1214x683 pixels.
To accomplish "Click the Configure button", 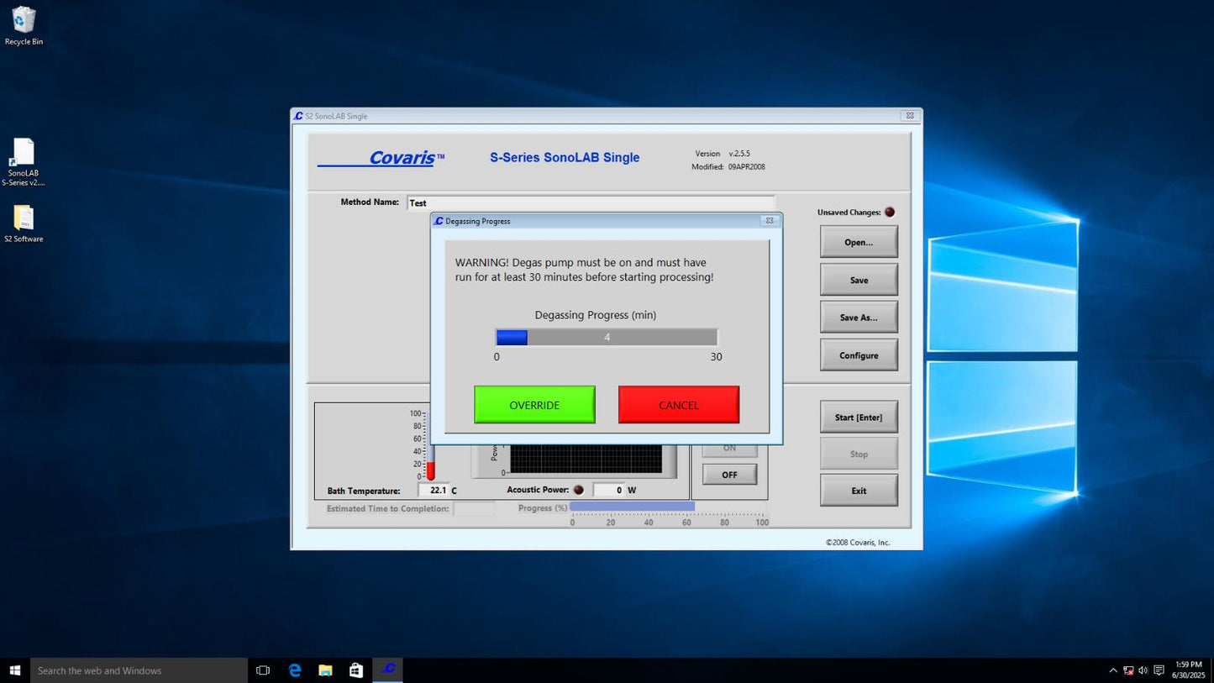I will 859,355.
